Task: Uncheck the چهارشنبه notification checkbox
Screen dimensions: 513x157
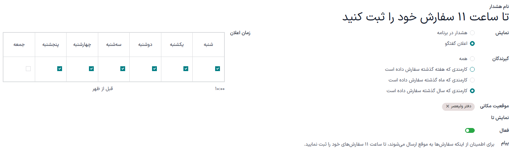Action: tap(91, 69)
